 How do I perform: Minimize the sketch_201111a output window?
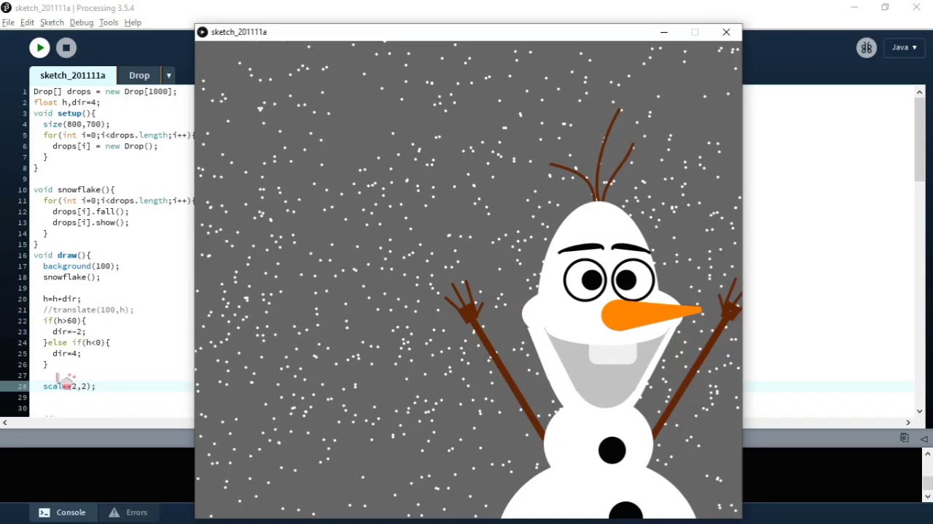[x=664, y=32]
